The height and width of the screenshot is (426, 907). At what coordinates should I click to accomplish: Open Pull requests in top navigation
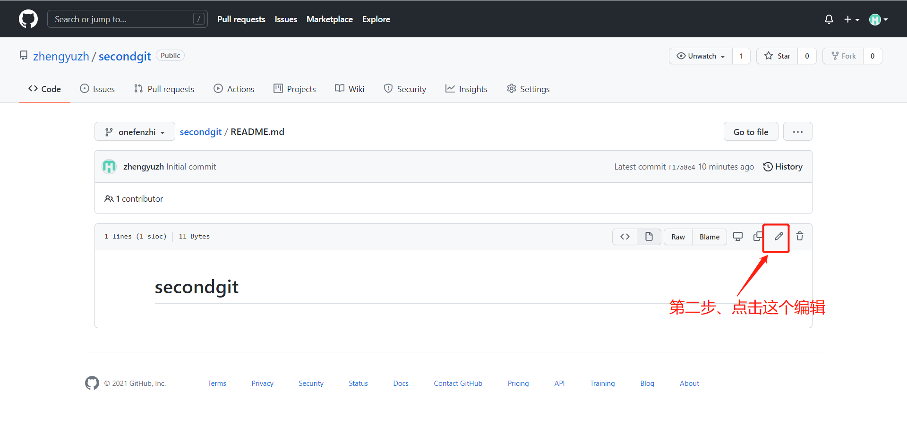pyautogui.click(x=241, y=19)
